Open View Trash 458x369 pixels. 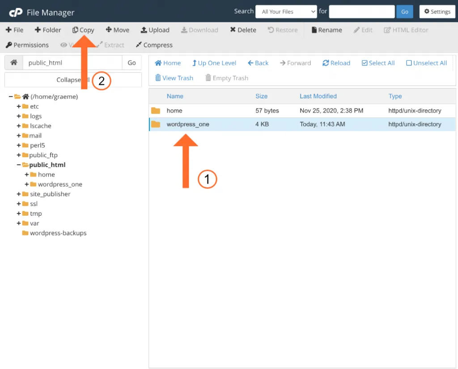(x=174, y=78)
